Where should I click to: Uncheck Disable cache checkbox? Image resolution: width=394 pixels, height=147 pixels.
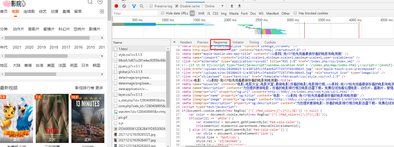point(177,6)
